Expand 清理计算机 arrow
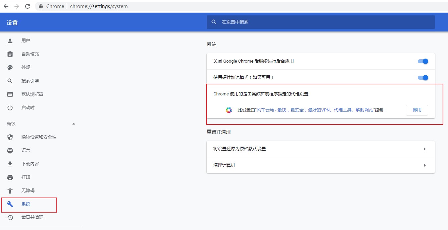This screenshot has width=448, height=230. (425, 165)
